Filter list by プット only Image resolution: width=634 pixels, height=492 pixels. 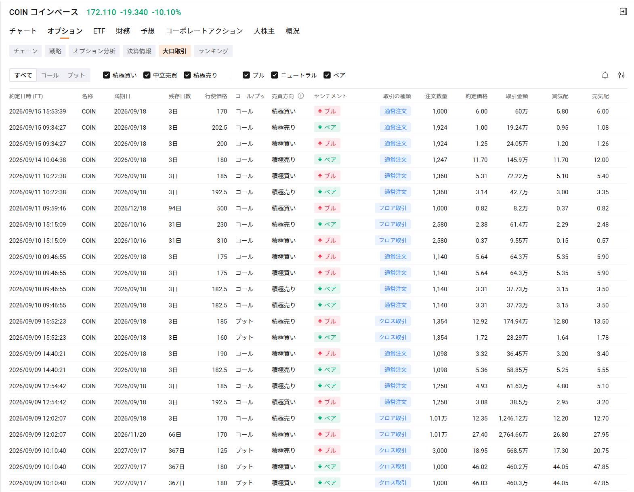[76, 75]
